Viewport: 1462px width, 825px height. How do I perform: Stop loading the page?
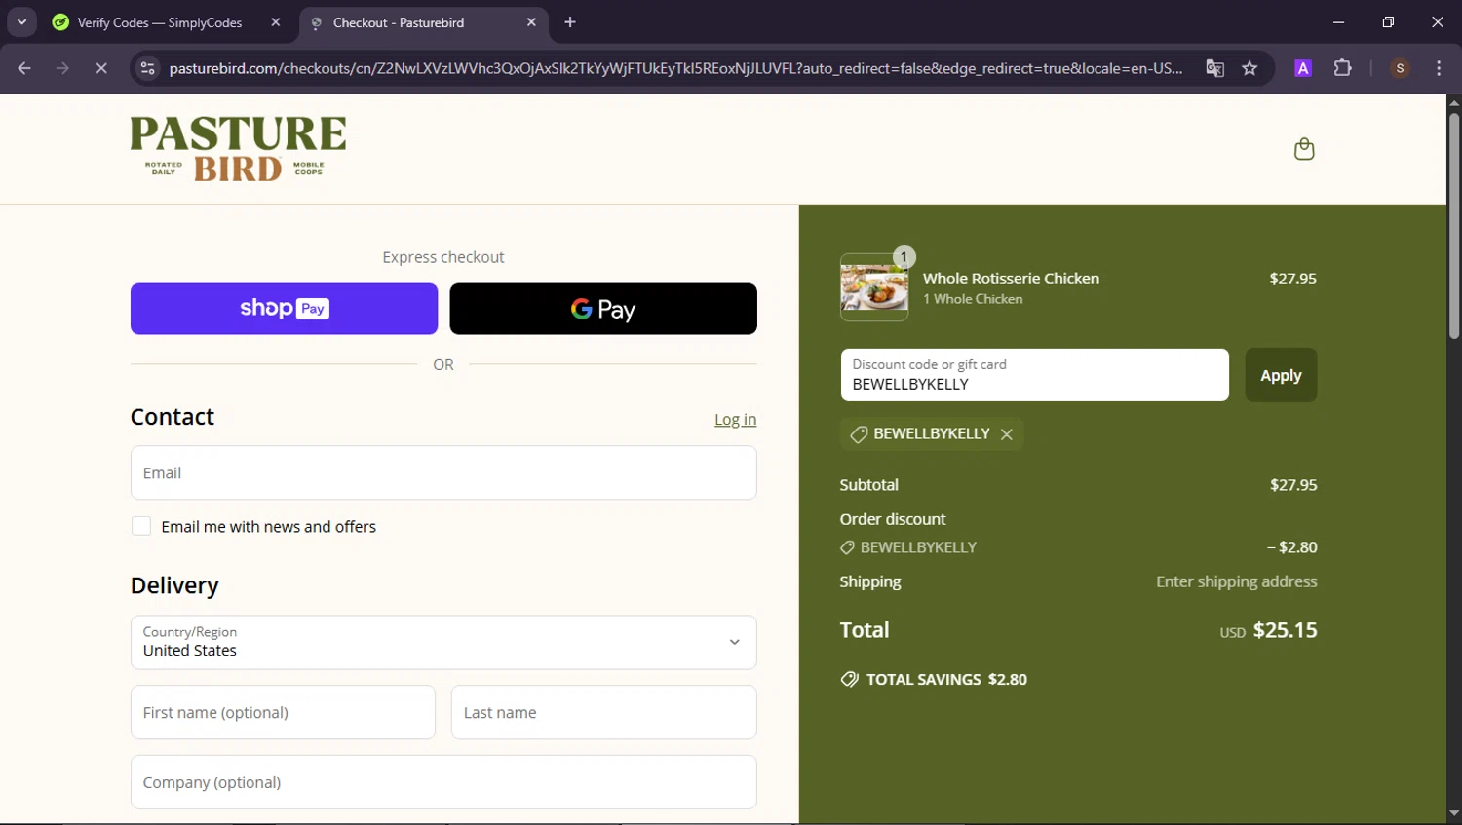[x=101, y=68]
